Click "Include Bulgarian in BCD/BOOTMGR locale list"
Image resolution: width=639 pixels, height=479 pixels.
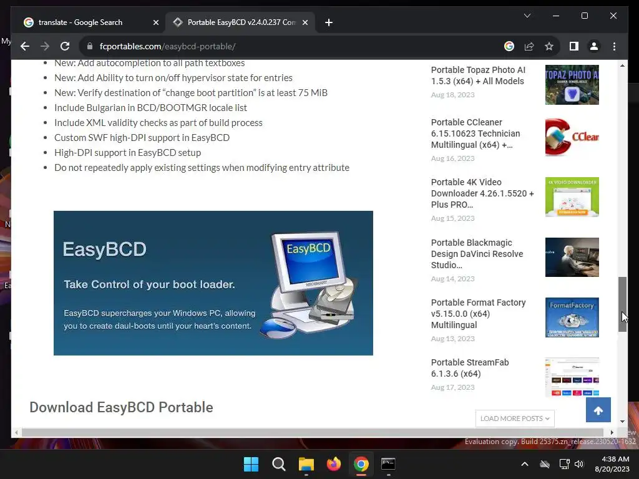[x=150, y=107]
